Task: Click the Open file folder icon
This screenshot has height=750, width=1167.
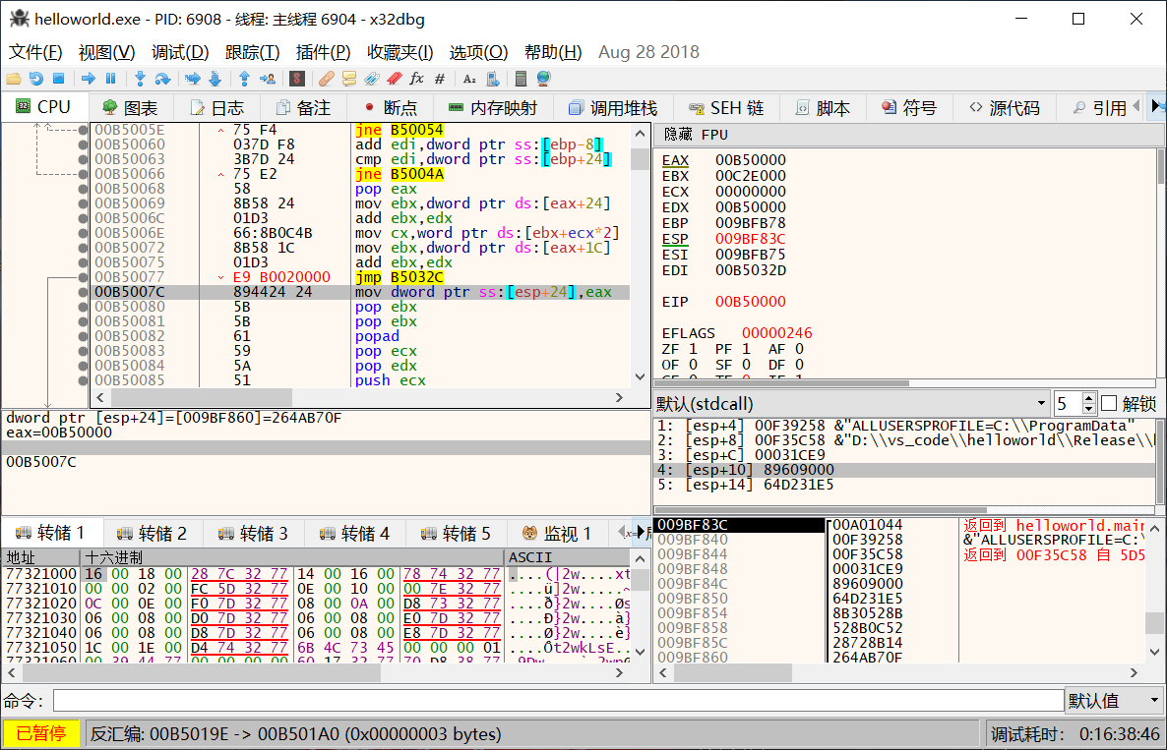Action: click(14, 78)
